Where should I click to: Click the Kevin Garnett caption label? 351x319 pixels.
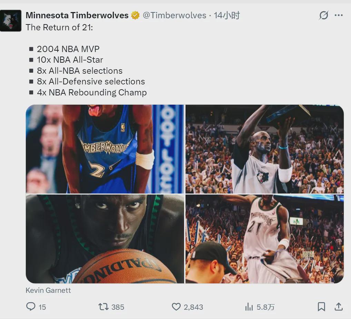click(48, 290)
